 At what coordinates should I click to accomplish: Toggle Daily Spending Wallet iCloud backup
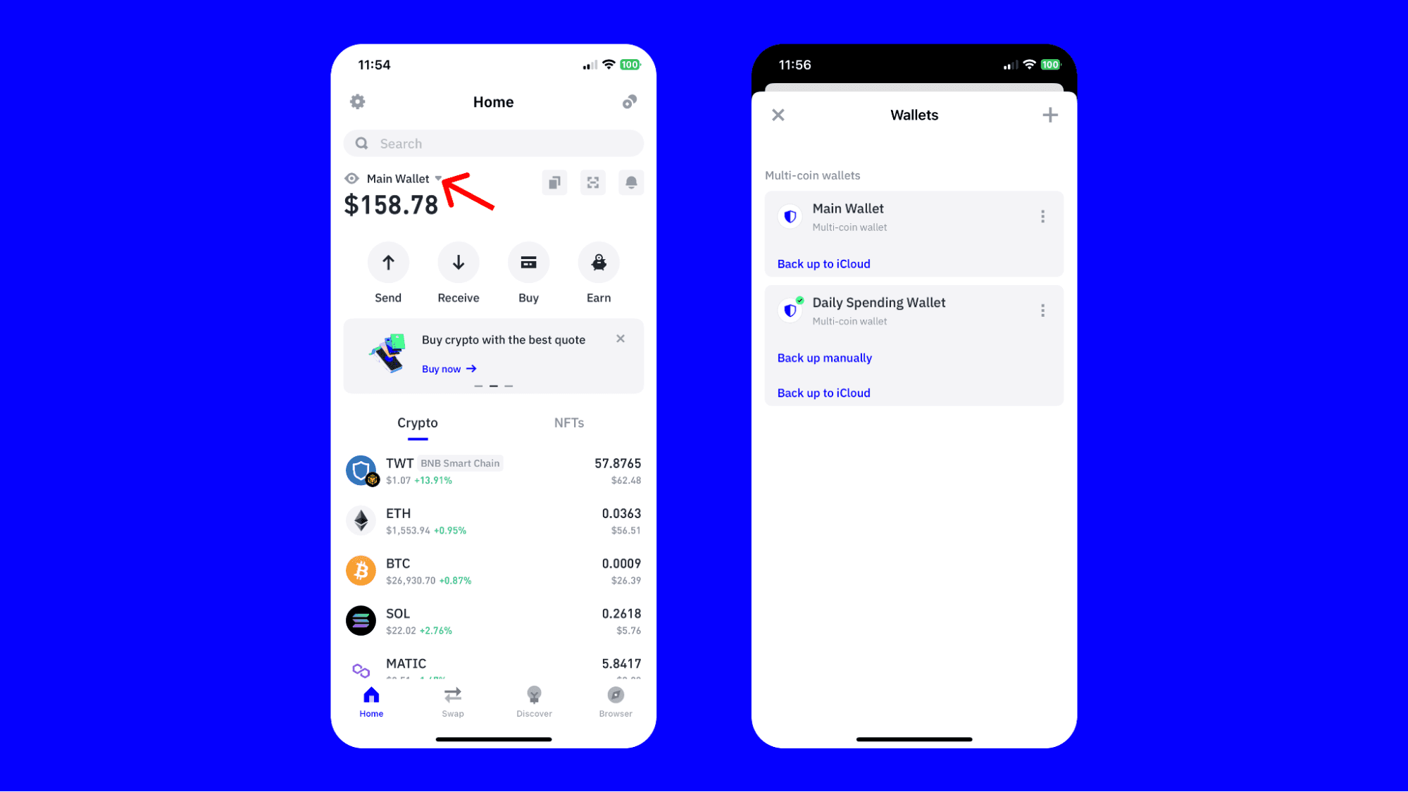823,391
